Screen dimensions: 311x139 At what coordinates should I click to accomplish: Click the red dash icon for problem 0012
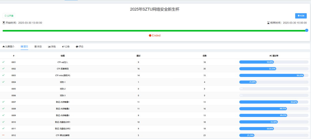[3, 135]
